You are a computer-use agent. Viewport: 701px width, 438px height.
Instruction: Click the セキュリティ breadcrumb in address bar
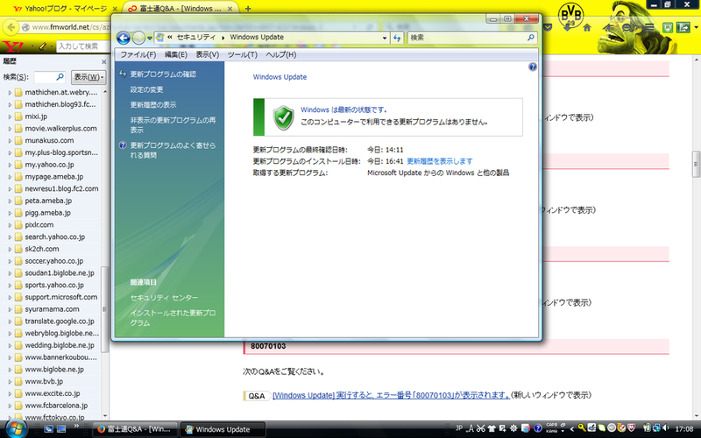click(195, 37)
